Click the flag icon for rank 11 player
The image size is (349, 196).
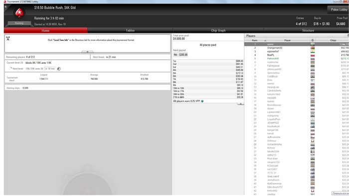click(313, 80)
